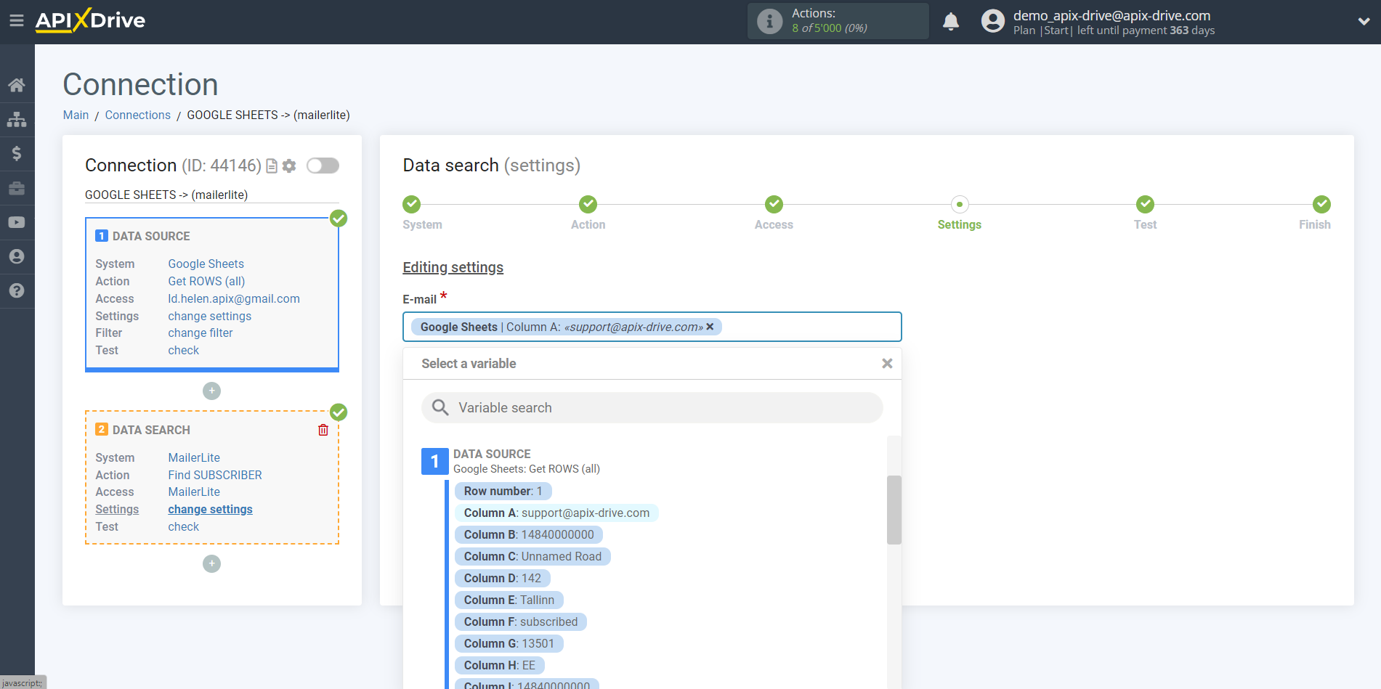Select Column H: EE variable
The height and width of the screenshot is (689, 1381).
click(500, 665)
